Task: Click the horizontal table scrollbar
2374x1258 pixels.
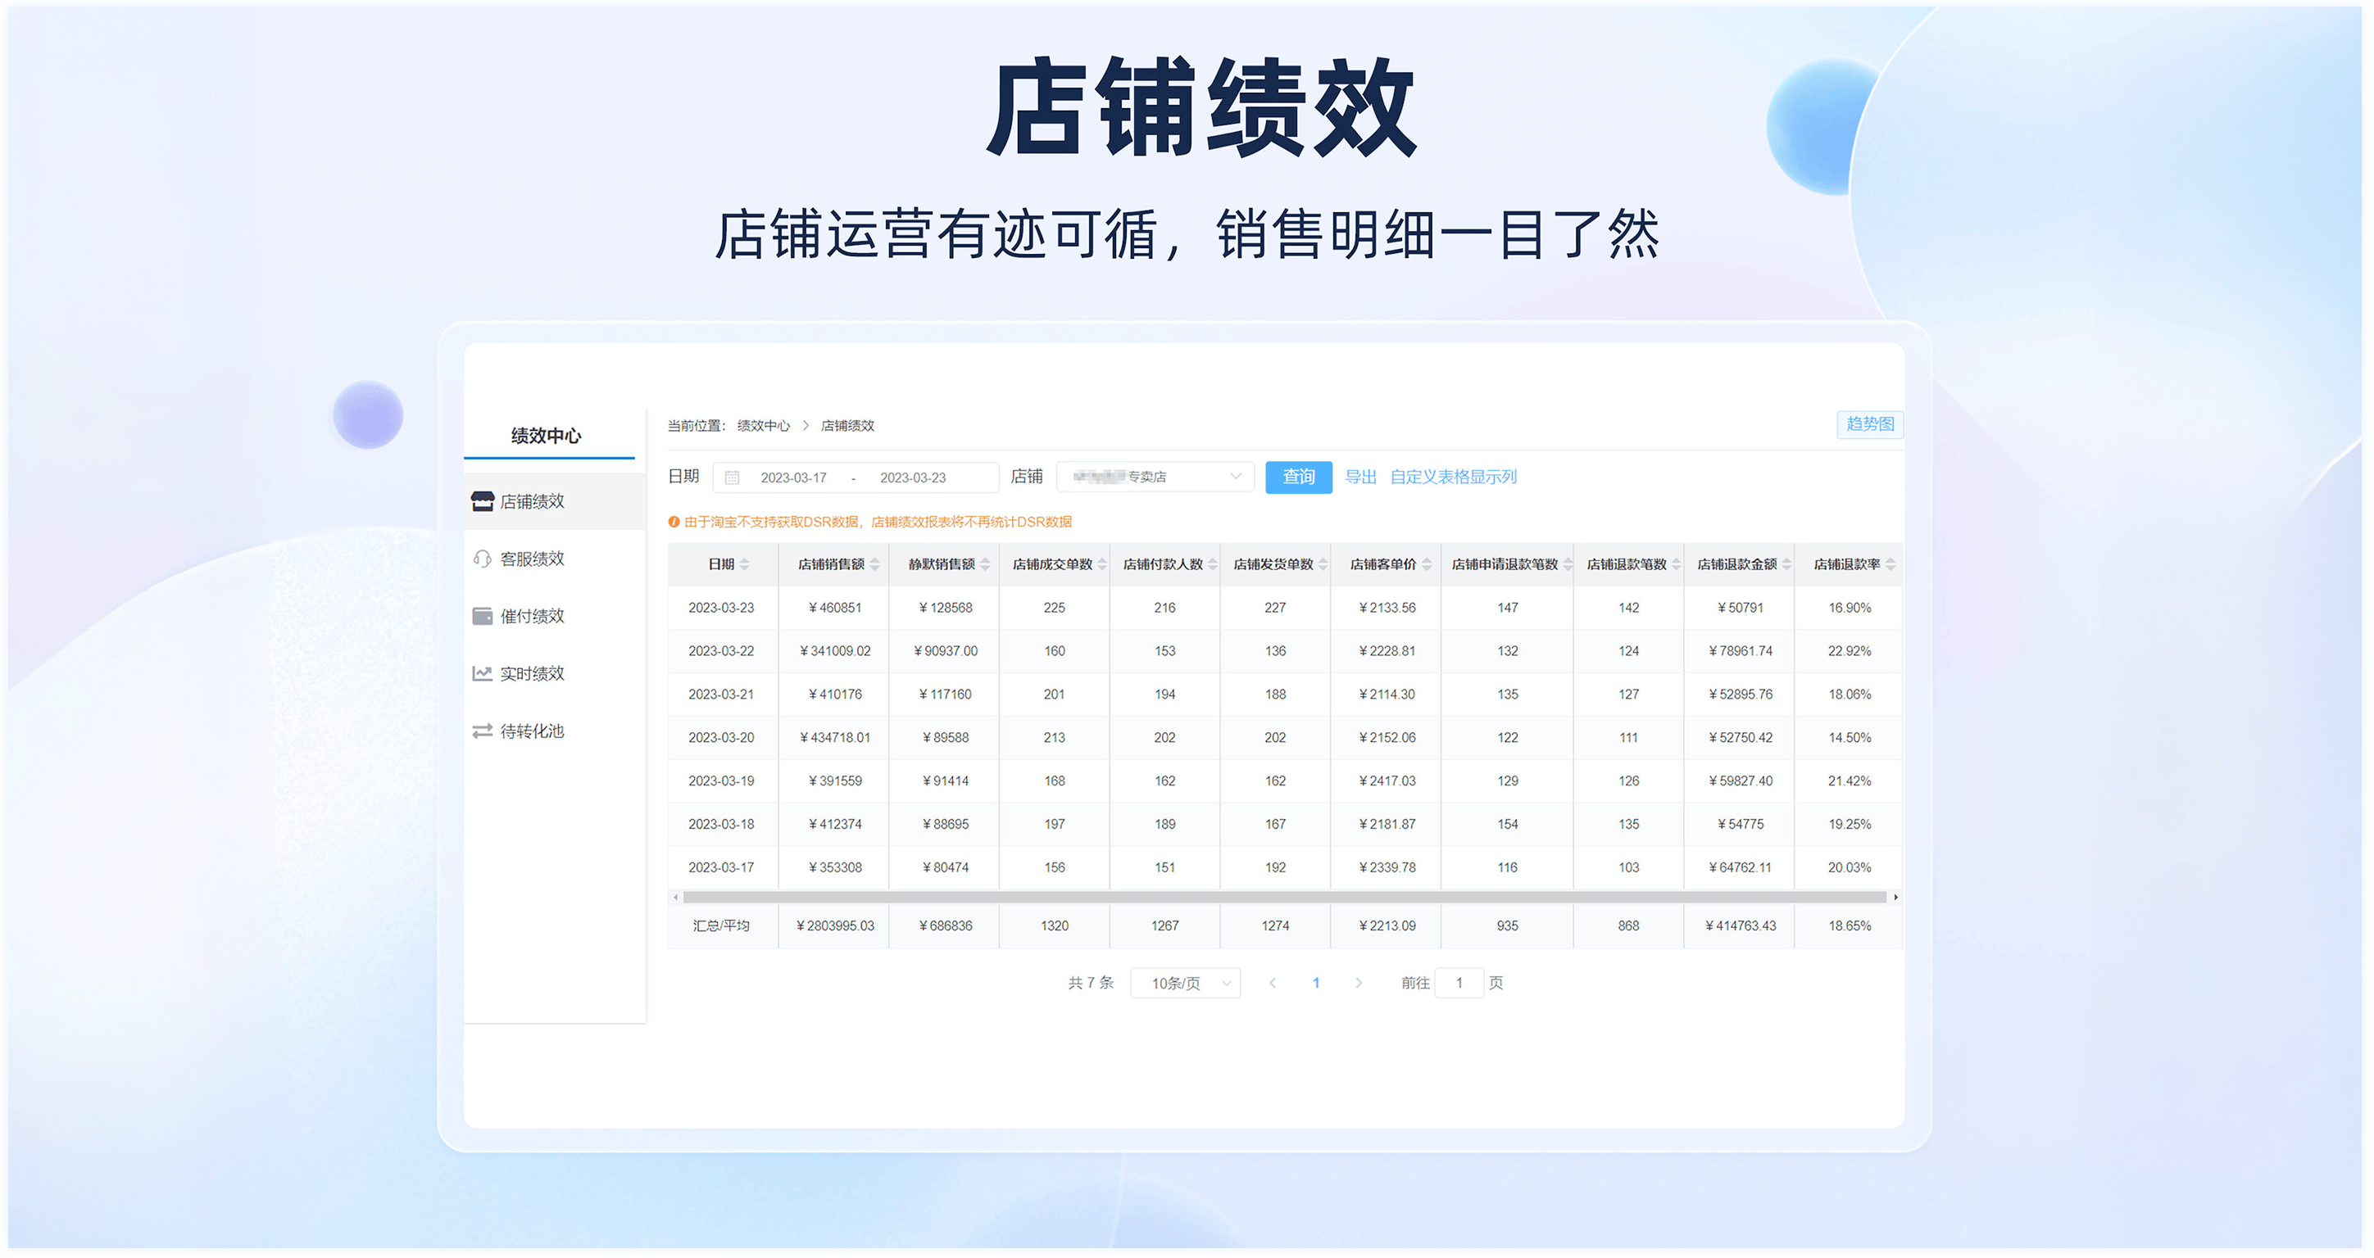Action: point(1284,897)
